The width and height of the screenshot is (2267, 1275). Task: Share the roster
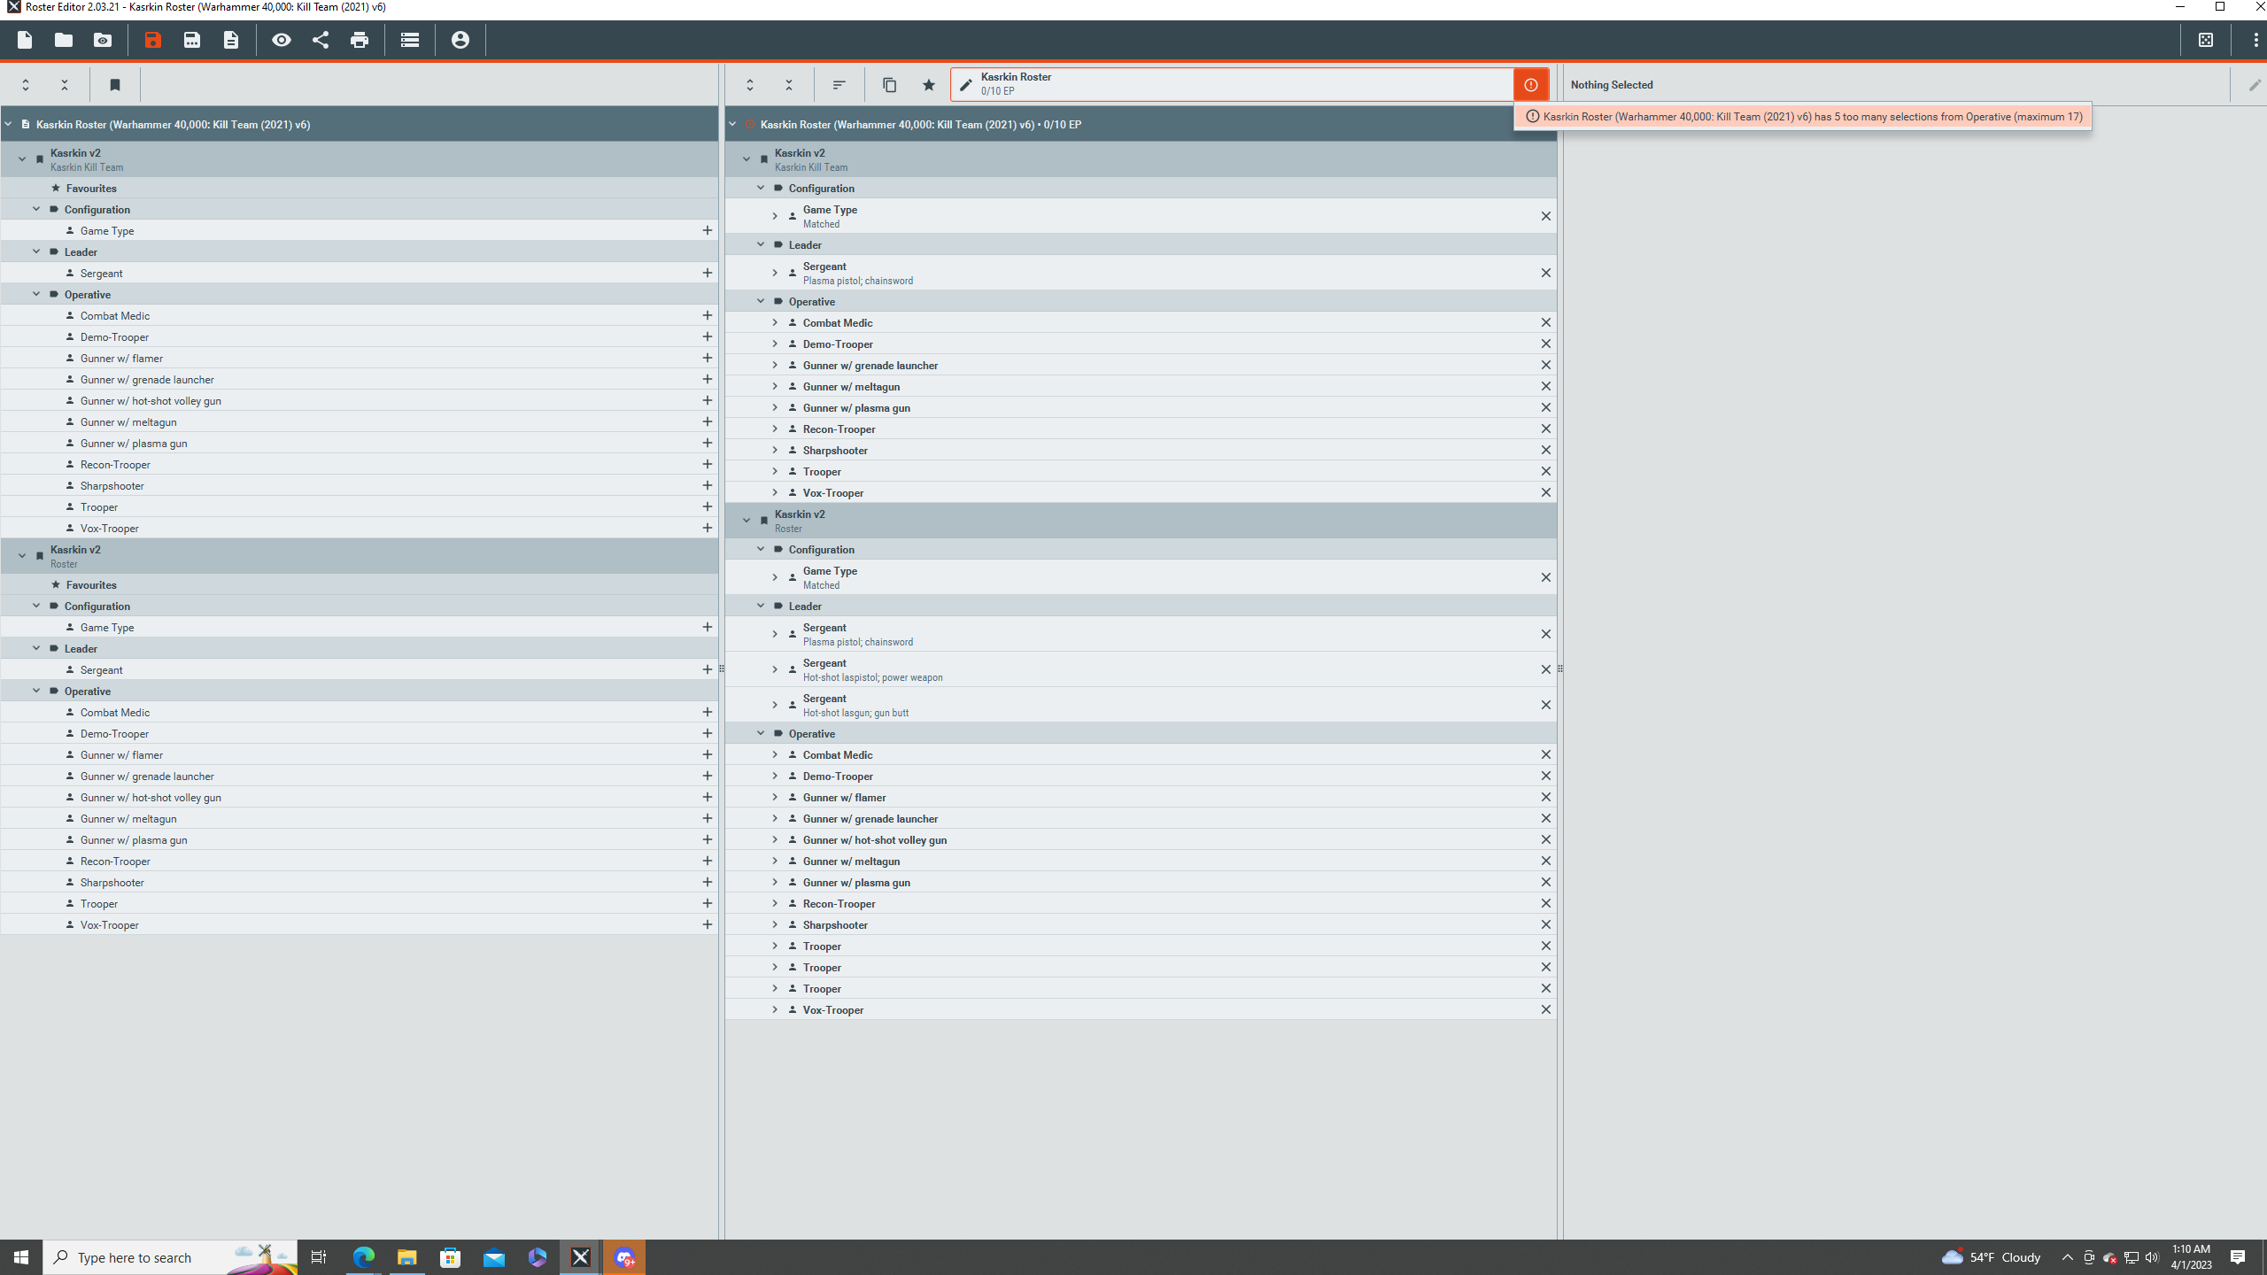pyautogui.click(x=321, y=40)
